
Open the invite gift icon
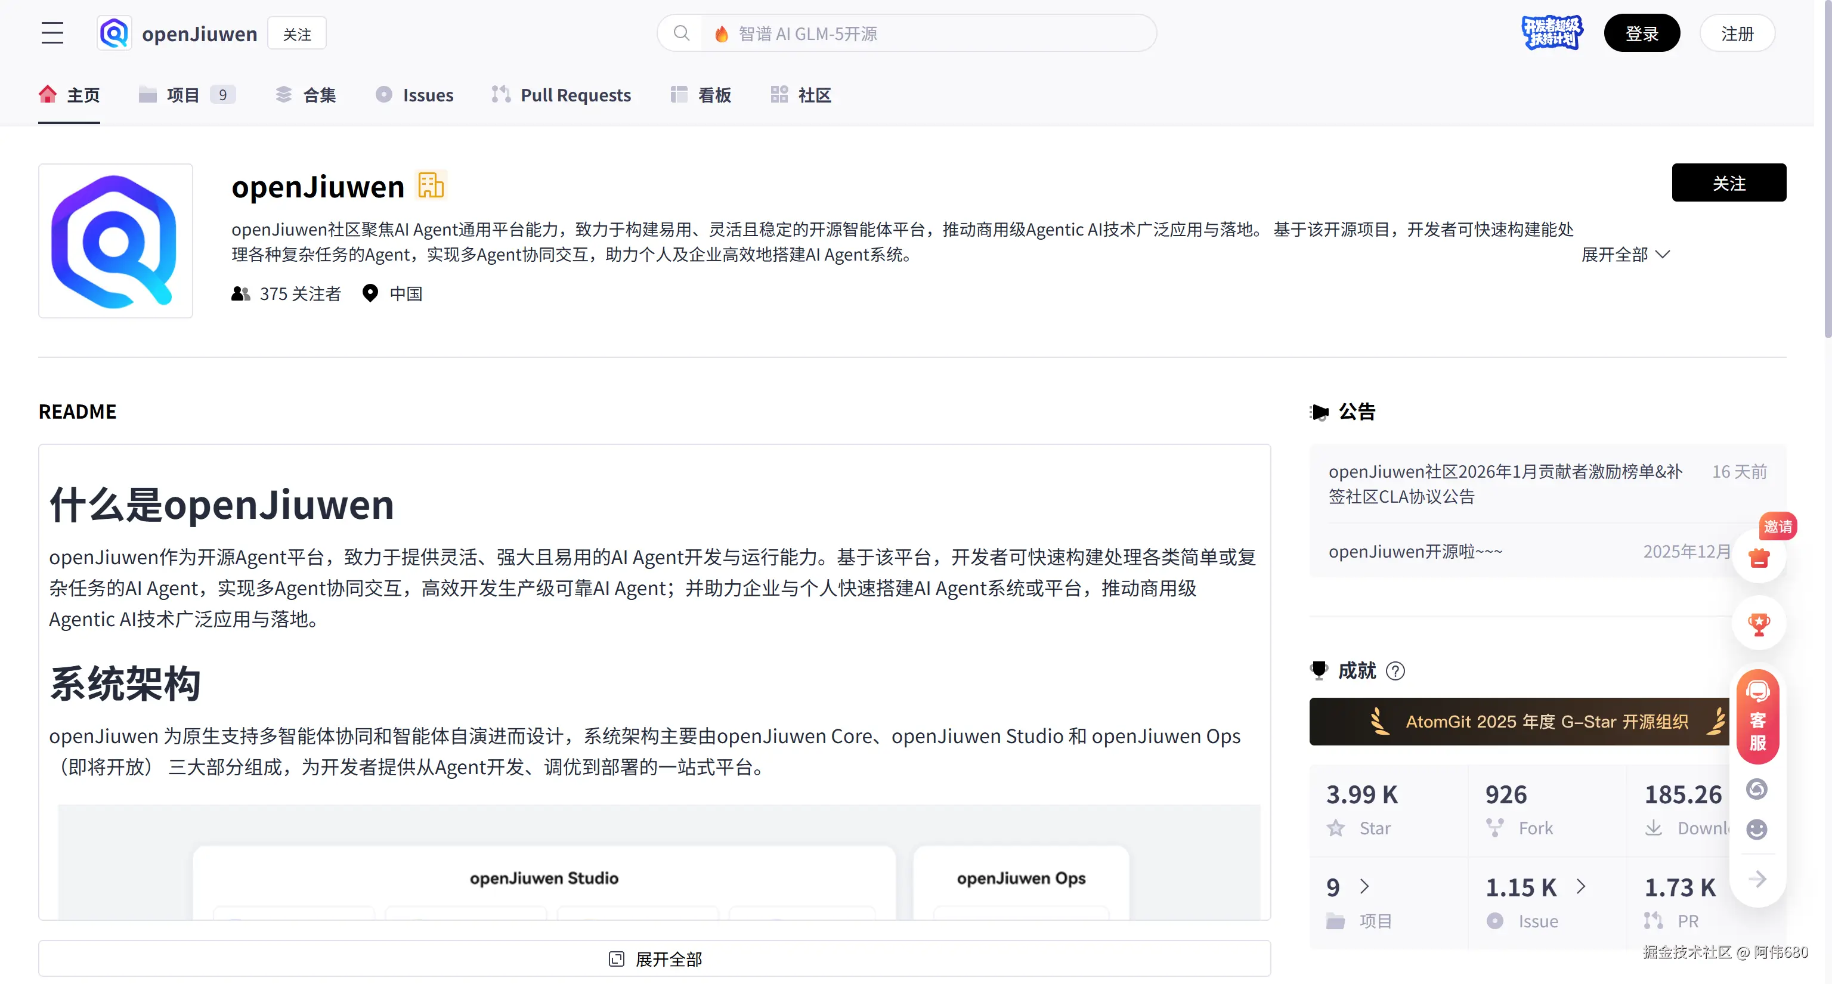[1759, 558]
